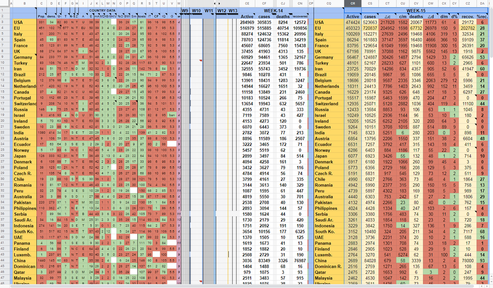The image size is (493, 288).
Task: Click the toxic column label
Action: [142, 17]
